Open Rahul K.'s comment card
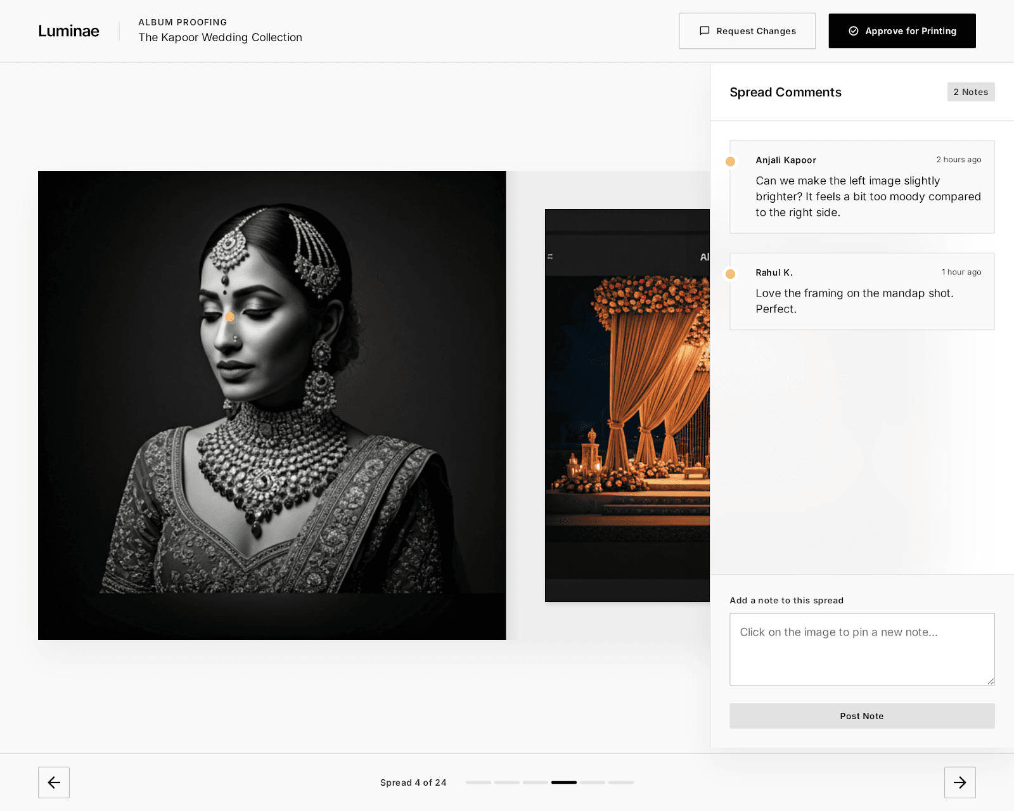Viewport: 1014px width, 811px height. pyautogui.click(x=862, y=291)
